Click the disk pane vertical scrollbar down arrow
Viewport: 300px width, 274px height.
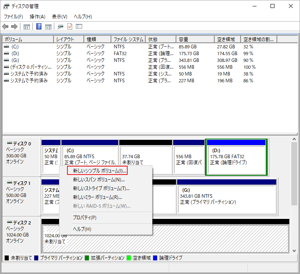click(294, 250)
